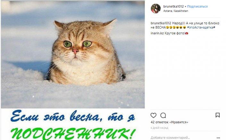Open brunetka1012's round profile avatar
226x140 pixels.
[156, 9]
